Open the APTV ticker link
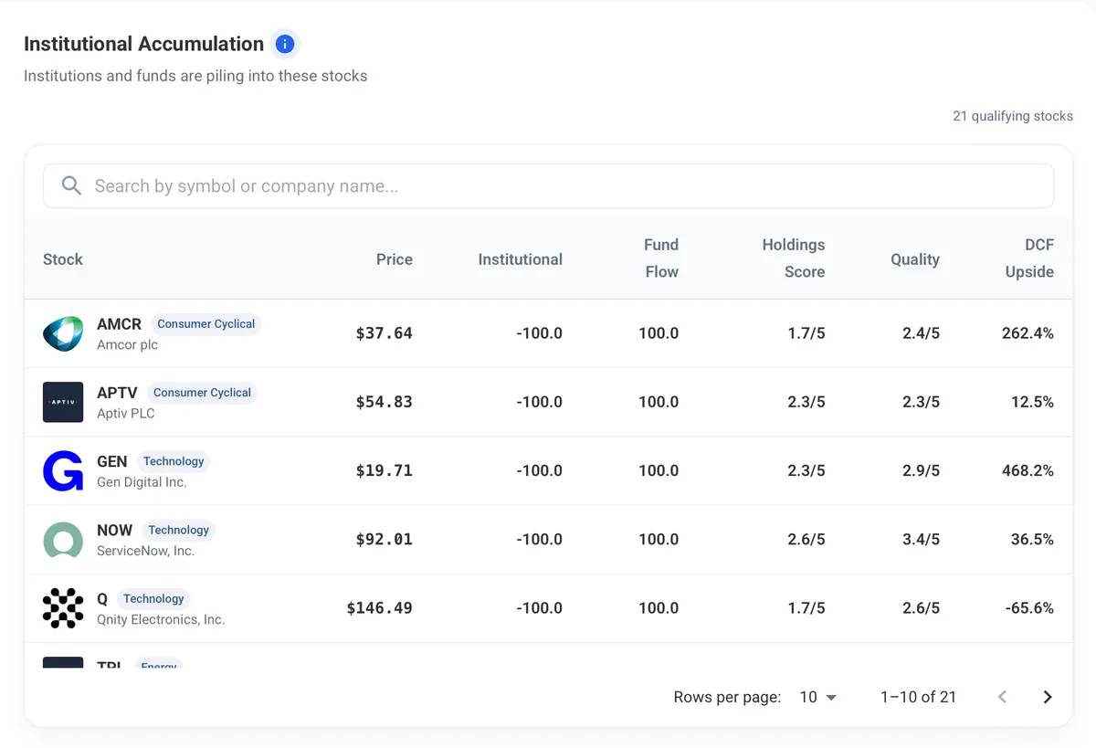1096x748 pixels. (117, 392)
